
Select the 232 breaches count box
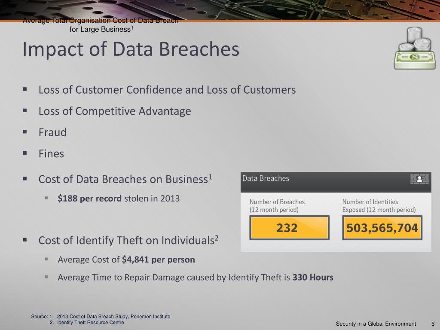pos(289,228)
